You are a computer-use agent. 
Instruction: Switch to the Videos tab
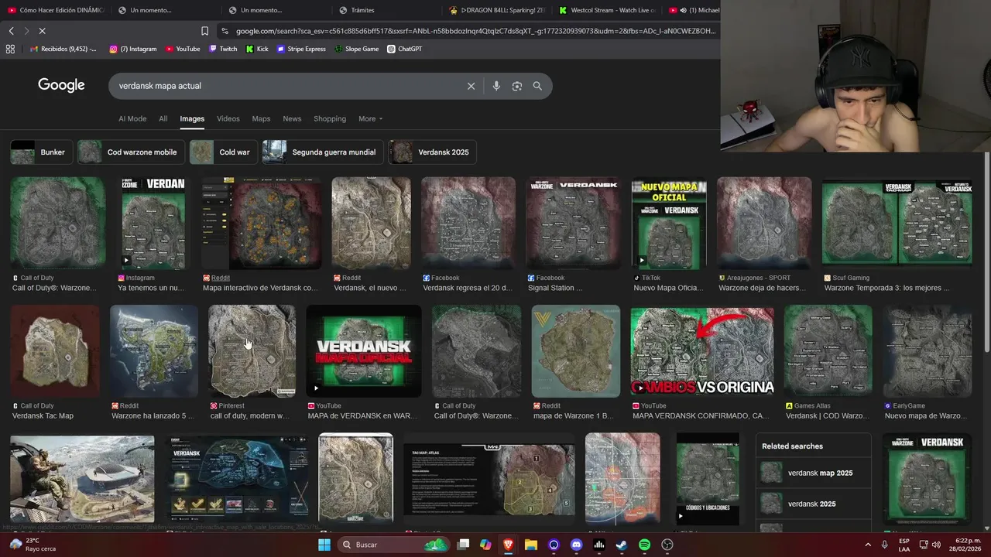[228, 118]
